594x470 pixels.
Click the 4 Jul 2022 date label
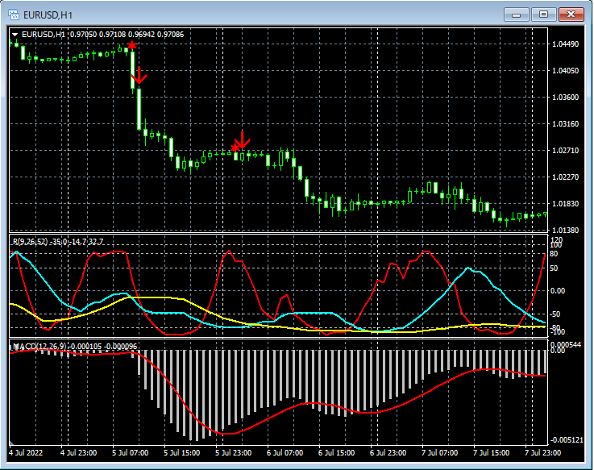click(x=26, y=452)
